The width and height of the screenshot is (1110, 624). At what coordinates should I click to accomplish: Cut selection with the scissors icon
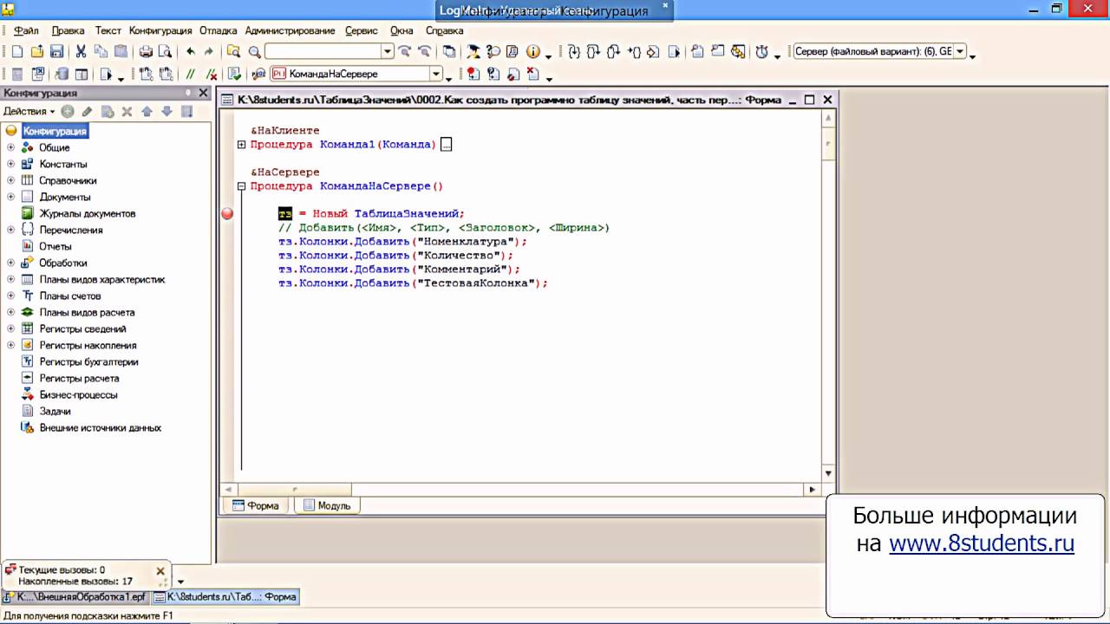[x=81, y=52]
